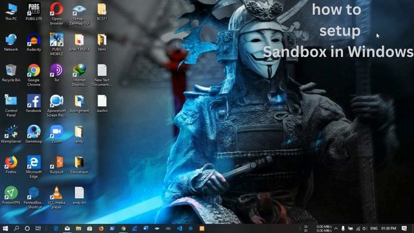
Task: Launch Firefox from the taskbar
Action: (x=101, y=228)
